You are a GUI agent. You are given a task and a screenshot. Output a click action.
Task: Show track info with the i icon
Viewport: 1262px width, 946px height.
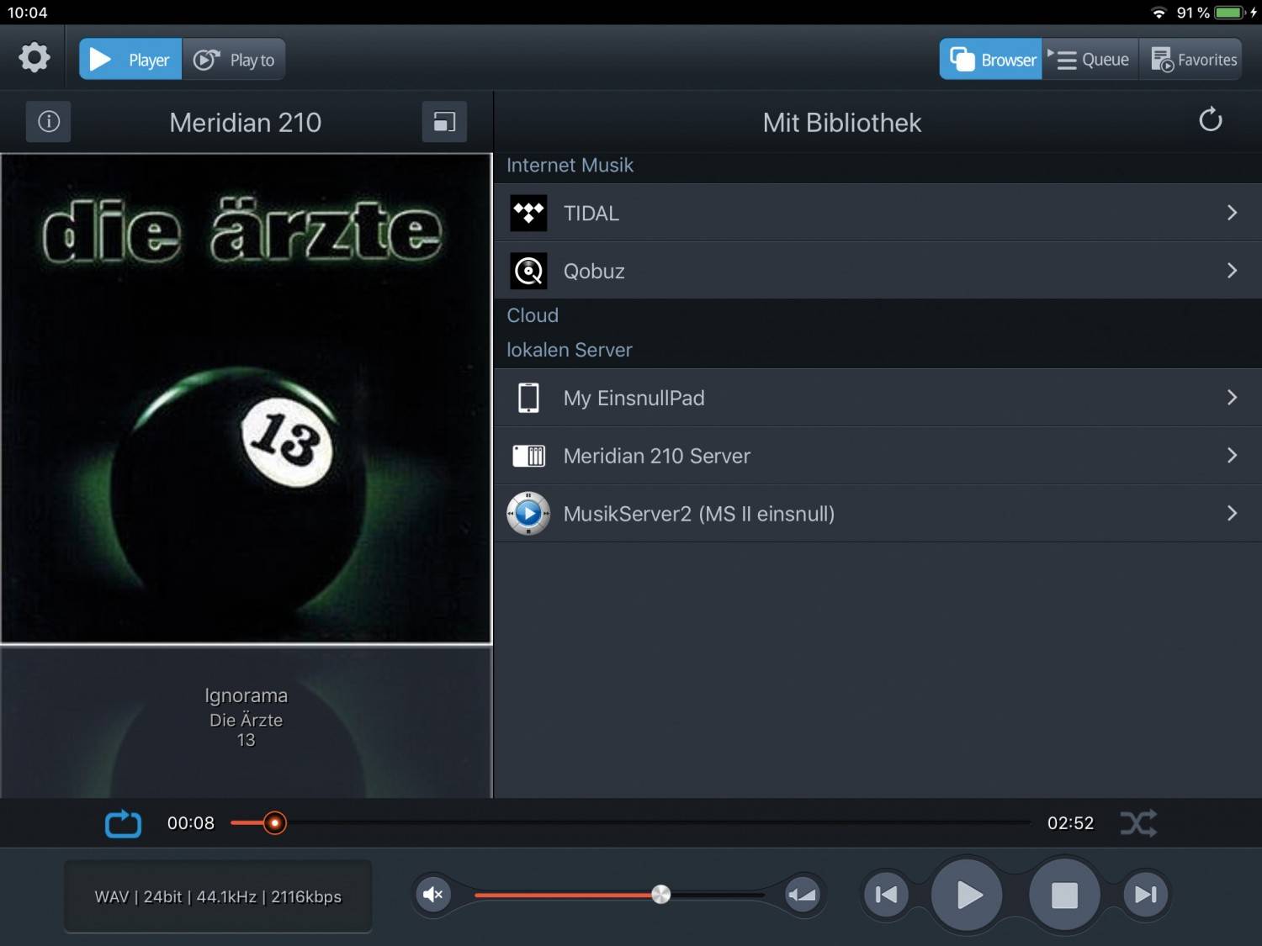coord(49,122)
